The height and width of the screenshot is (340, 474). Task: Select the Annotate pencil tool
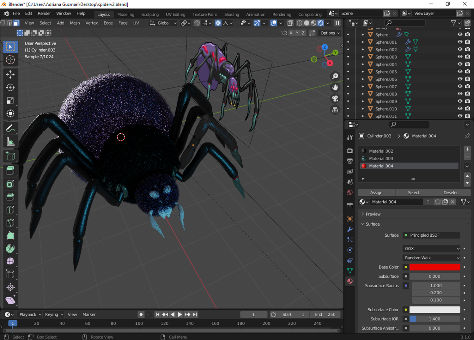pos(10,128)
